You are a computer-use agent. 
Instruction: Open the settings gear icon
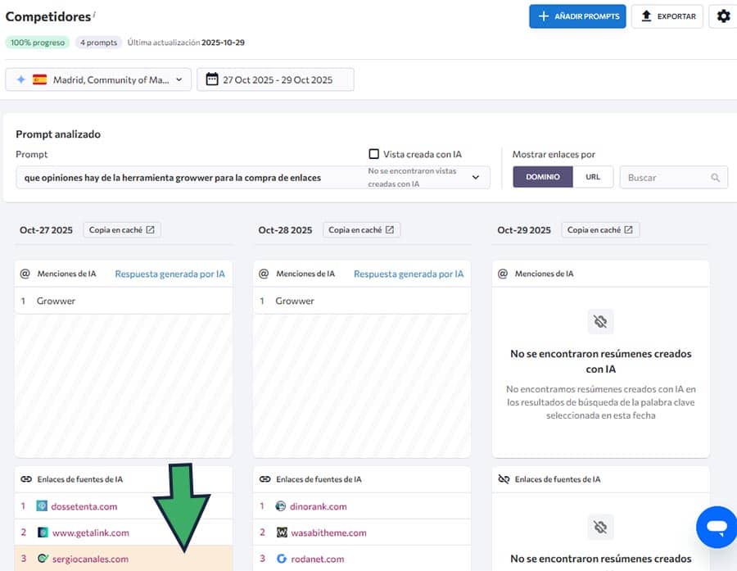click(x=724, y=16)
